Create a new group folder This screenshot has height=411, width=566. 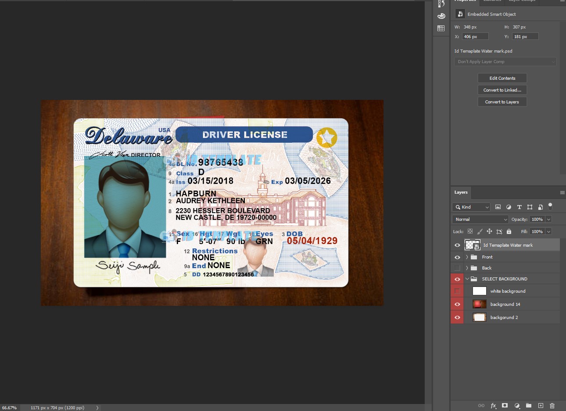[x=529, y=406]
